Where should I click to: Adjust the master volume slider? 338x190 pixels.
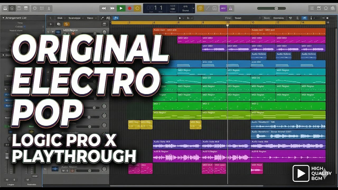tap(271, 8)
